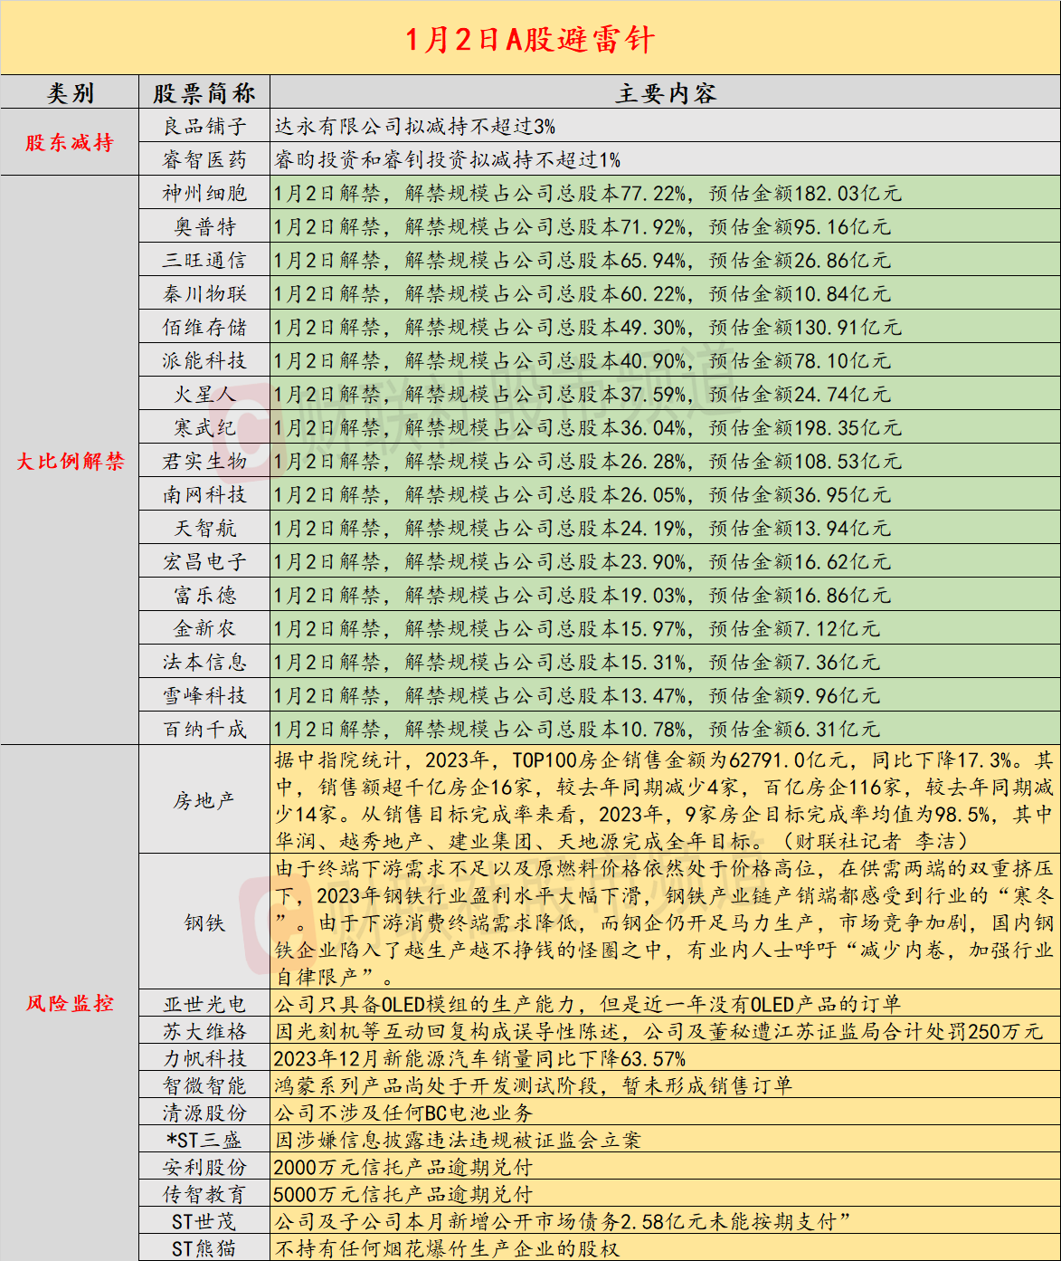Select stock name 天智航
The height and width of the screenshot is (1261, 1061).
coord(204,528)
